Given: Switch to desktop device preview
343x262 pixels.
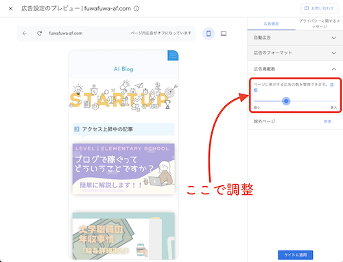Looking at the screenshot, I should coord(224,34).
